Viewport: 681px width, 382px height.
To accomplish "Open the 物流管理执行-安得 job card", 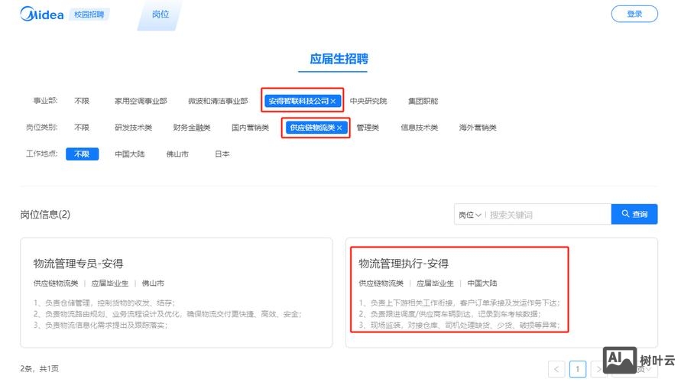I will [x=501, y=293].
